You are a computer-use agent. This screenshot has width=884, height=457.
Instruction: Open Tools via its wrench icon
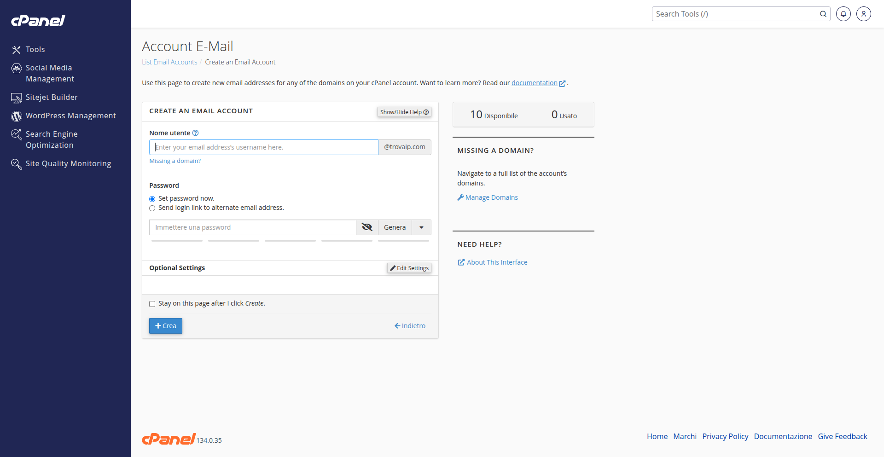17,50
